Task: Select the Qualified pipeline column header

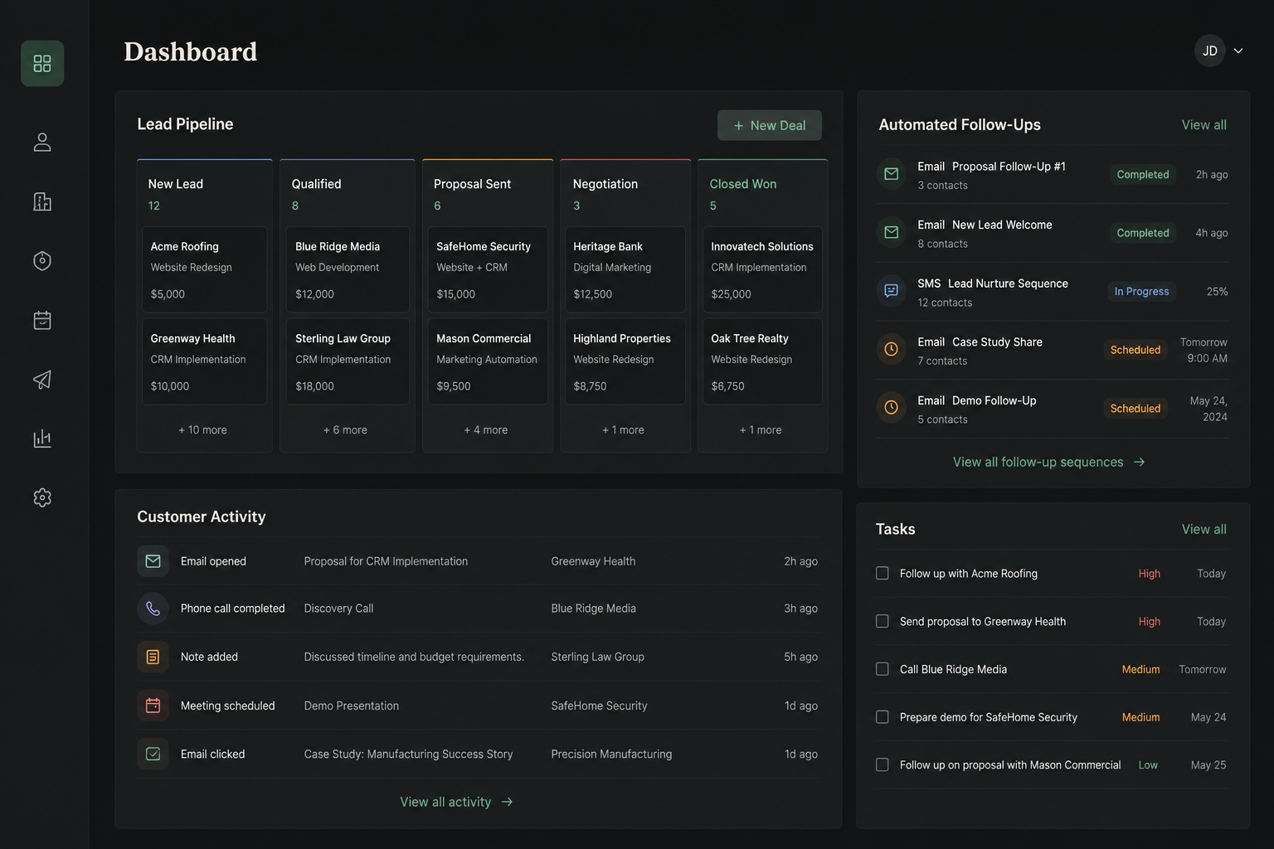Action: pyautogui.click(x=316, y=184)
